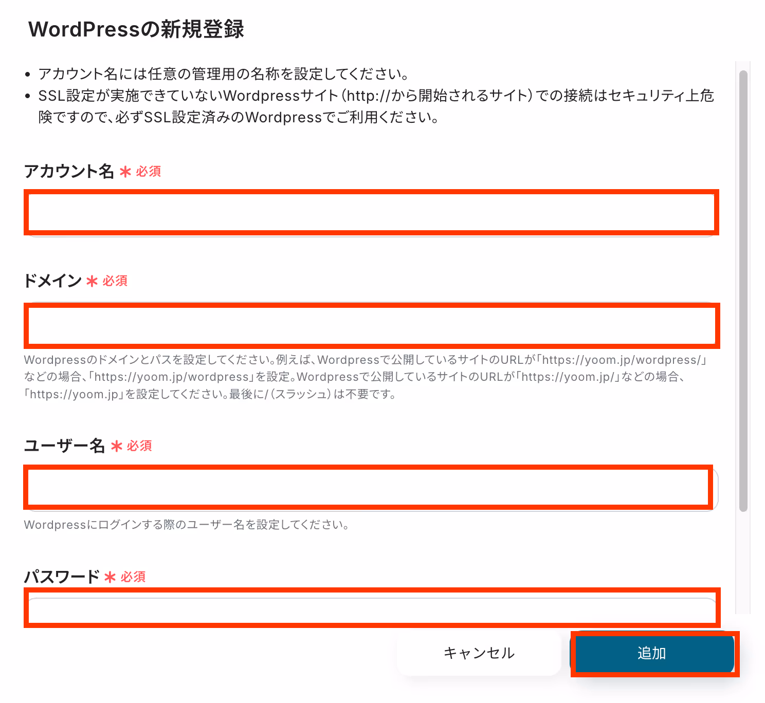Click the ドメイン field label
This screenshot has width=765, height=703.
pyautogui.click(x=53, y=281)
